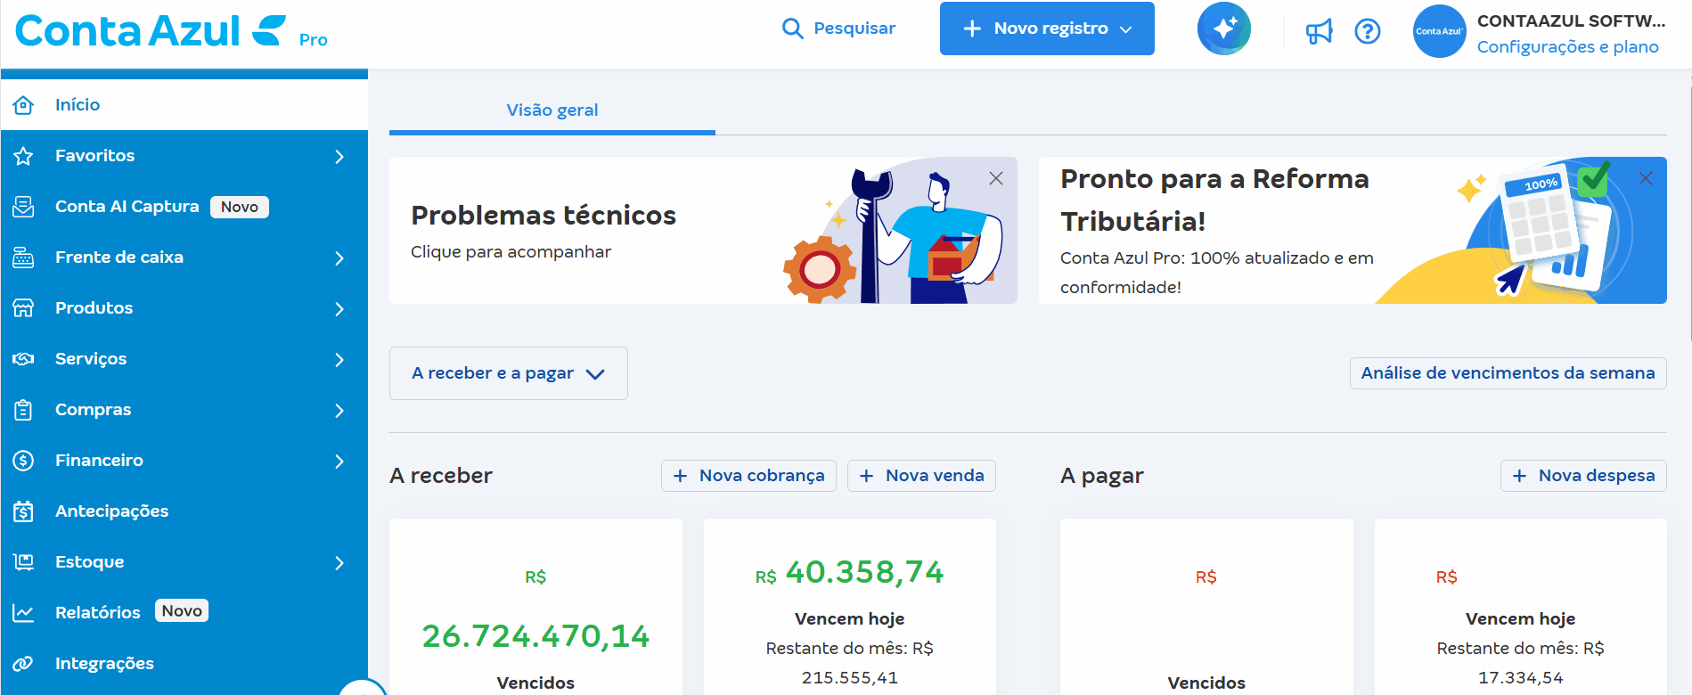Screen dimensions: 1692x695
Task: Expand the Produtos submenu chevron
Action: point(339,309)
